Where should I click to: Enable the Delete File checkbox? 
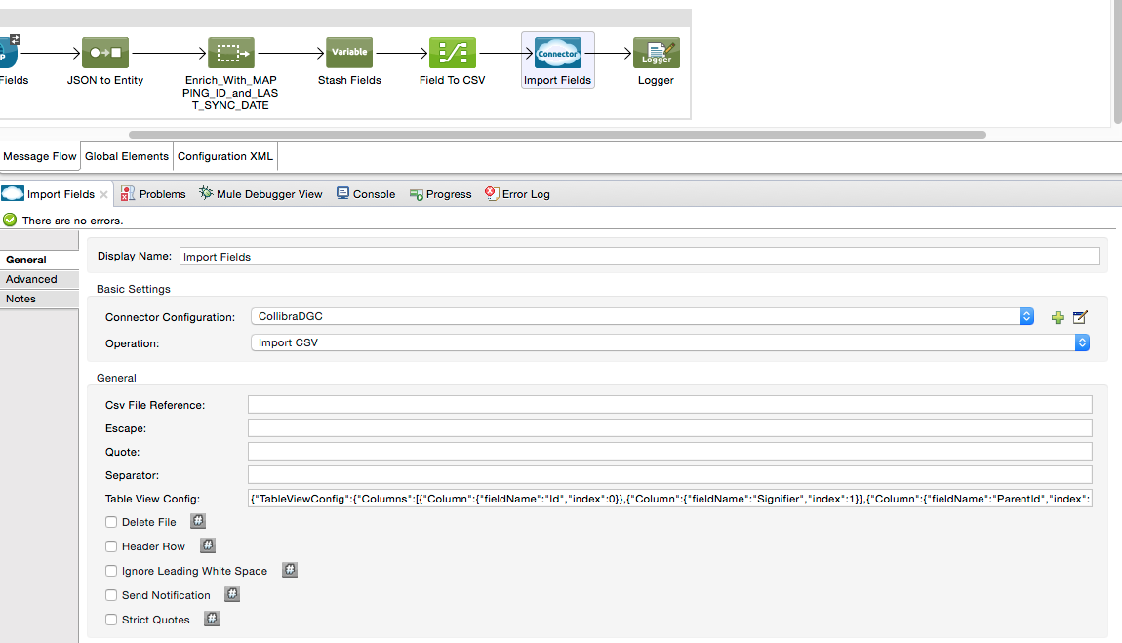click(111, 522)
